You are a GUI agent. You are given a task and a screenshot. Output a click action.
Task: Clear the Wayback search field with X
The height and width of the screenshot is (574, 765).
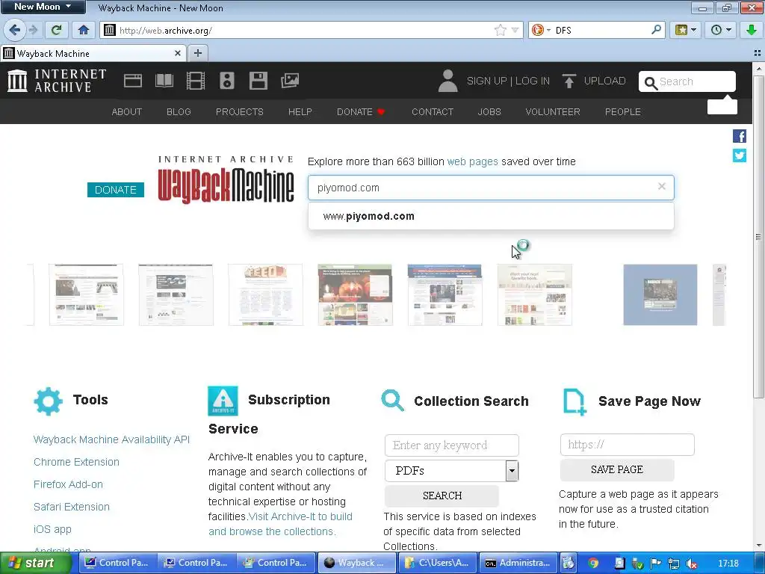click(662, 186)
